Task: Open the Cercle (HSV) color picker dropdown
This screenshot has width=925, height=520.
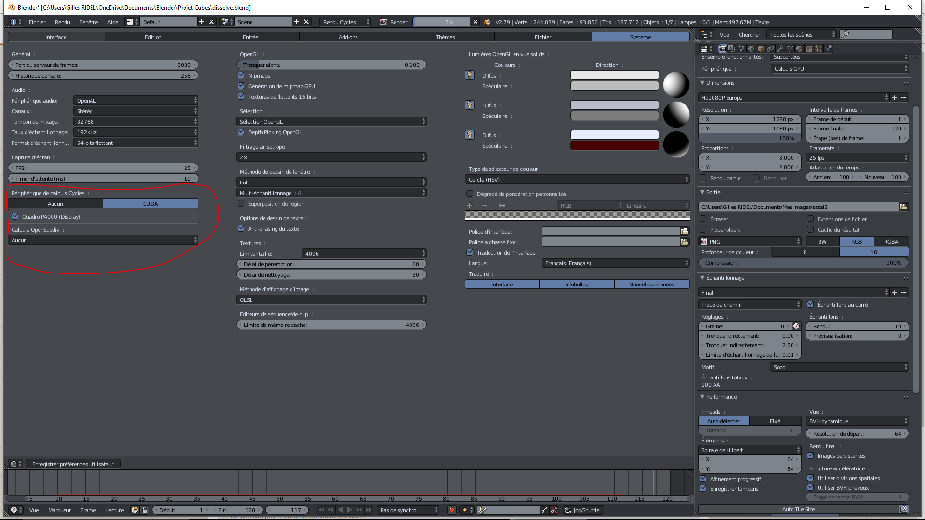Action: tap(577, 179)
